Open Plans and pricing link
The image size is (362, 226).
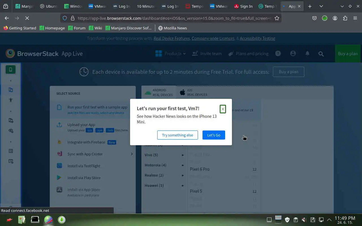coord(248,53)
